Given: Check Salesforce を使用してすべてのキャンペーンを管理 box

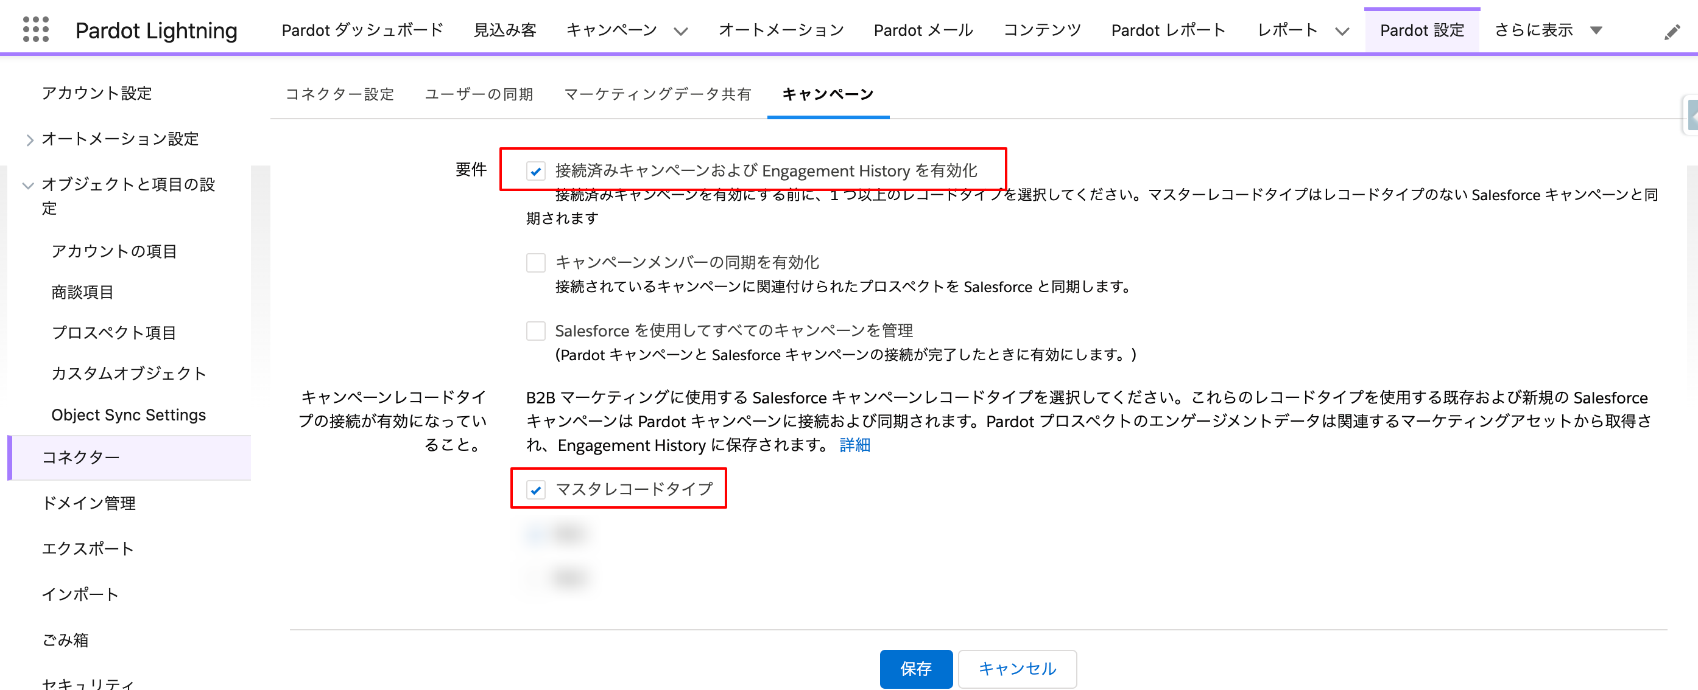Looking at the screenshot, I should point(535,330).
